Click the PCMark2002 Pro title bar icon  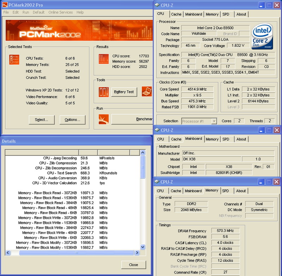[5, 5]
